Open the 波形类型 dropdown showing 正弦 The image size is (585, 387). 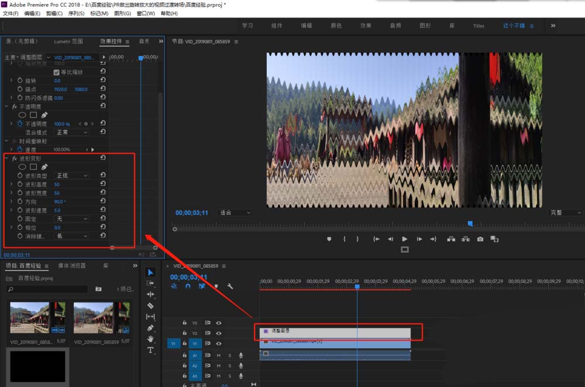pyautogui.click(x=71, y=175)
